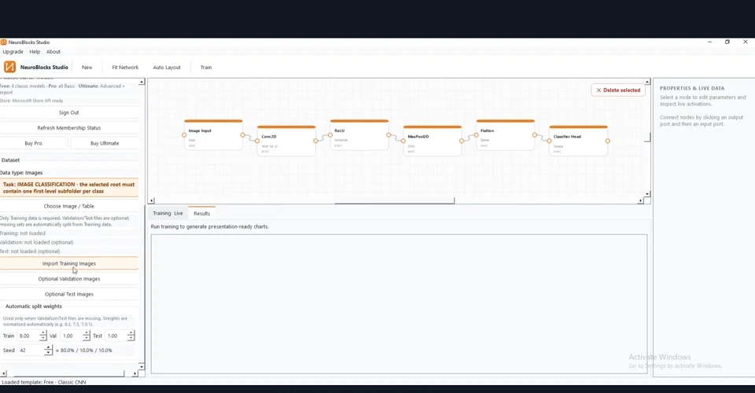Decrease the Val split weight with down arrow
The height and width of the screenshot is (393, 755).
87,338
